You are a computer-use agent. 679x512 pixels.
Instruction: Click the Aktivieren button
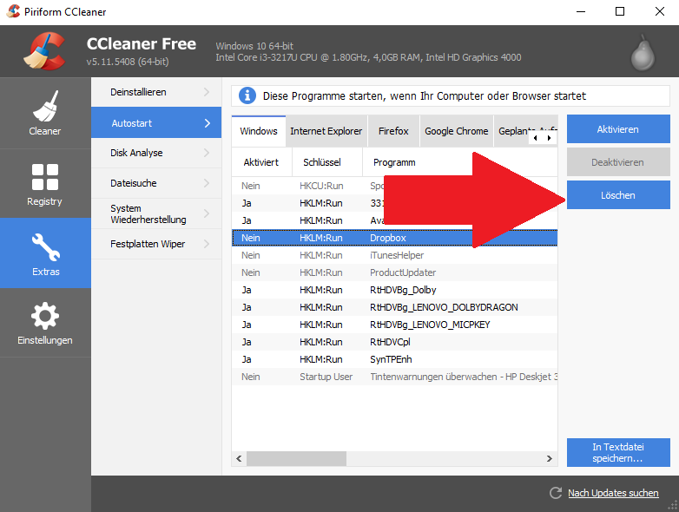point(617,129)
